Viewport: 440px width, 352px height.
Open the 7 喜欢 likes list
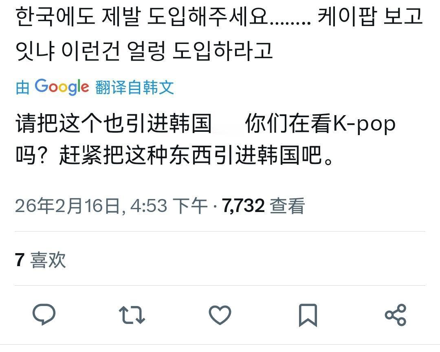point(40,260)
